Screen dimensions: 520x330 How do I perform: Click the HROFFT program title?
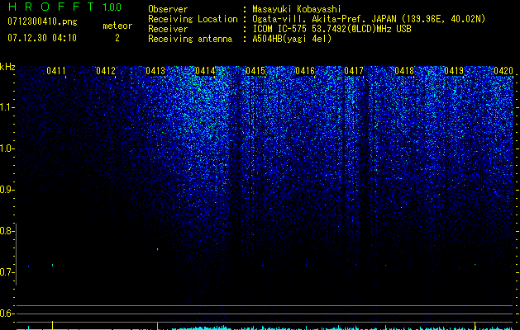[x=51, y=7]
